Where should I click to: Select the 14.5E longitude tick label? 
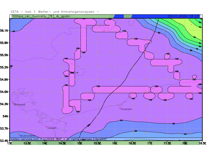pyautogui.click(x=62, y=143)
